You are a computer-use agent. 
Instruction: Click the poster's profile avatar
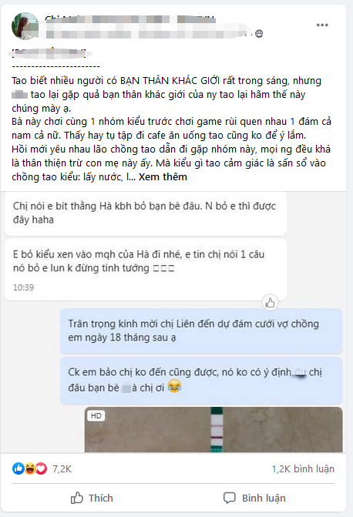25,26
